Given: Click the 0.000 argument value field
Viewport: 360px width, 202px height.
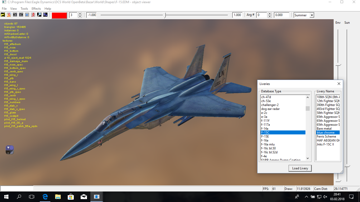Looking at the screenshot, I should (281, 15).
